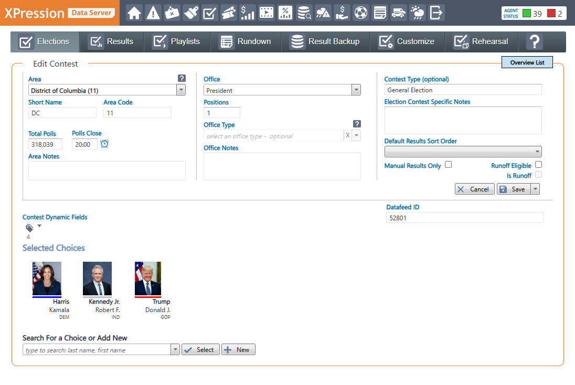Click the Polls Close clock icon
The width and height of the screenshot is (575, 385).
[104, 144]
